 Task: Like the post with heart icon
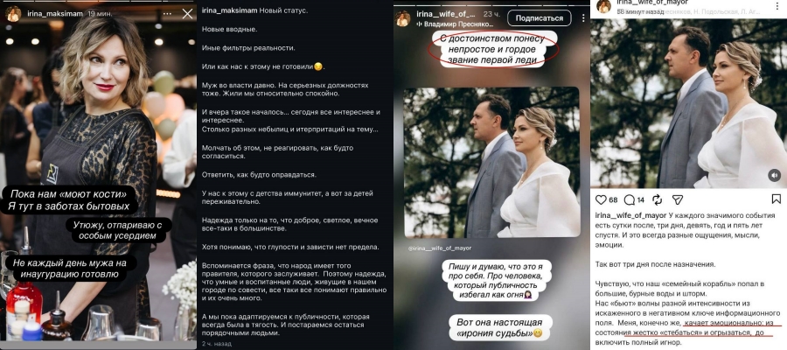click(x=600, y=199)
